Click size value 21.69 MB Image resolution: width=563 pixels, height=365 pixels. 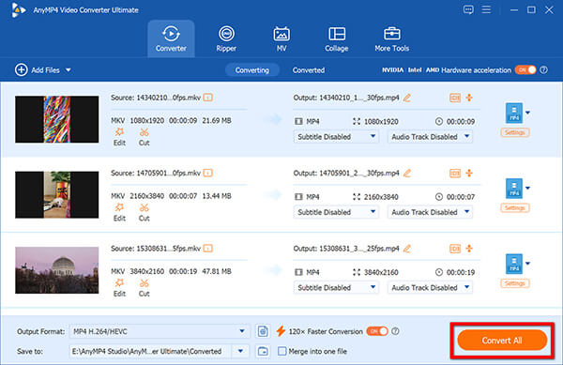tap(217, 121)
